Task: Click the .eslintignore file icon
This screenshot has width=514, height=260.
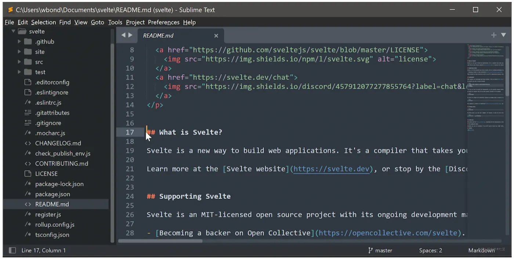Action: pos(28,92)
